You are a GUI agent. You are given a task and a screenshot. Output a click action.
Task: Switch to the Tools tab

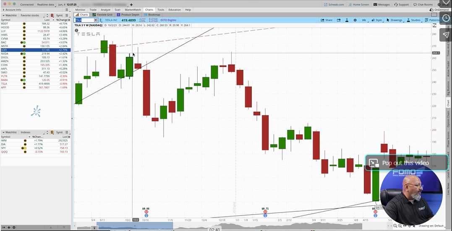point(161,10)
